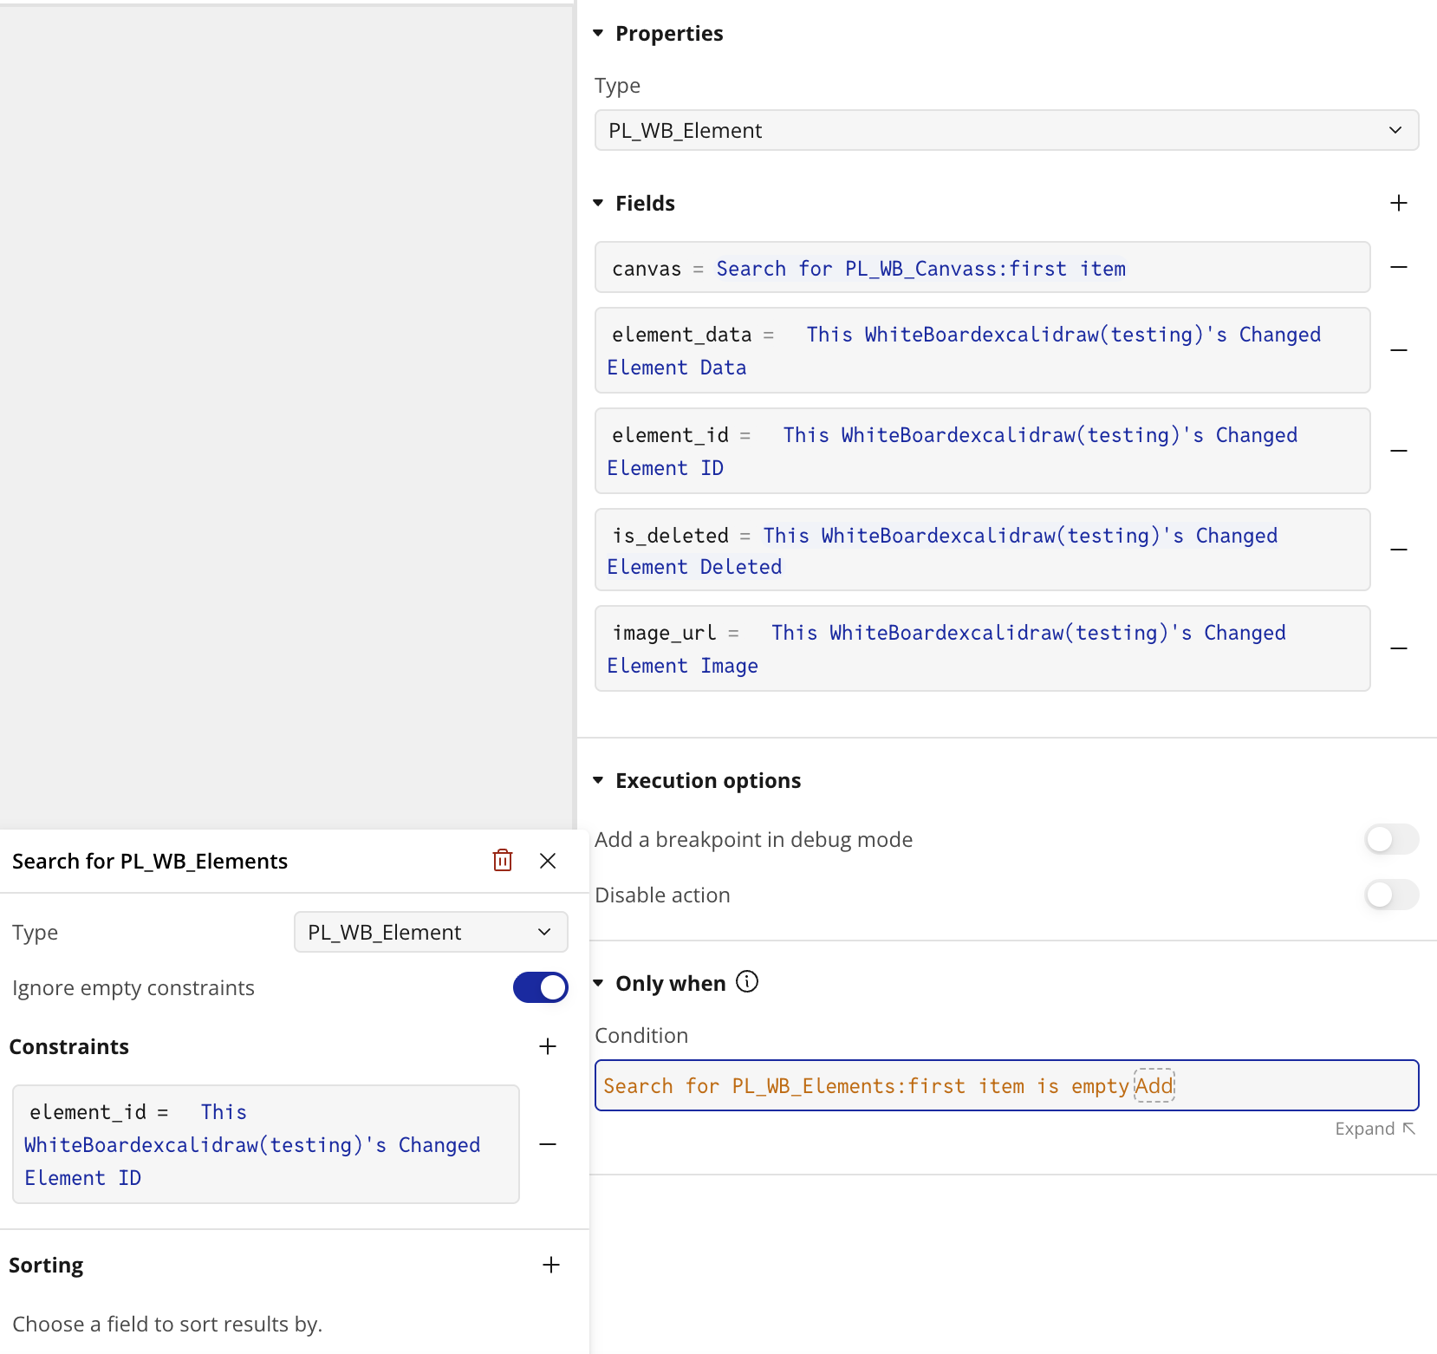Viewport: 1437px width, 1354px height.
Task: Collapse the Fields section
Action: pos(598,203)
